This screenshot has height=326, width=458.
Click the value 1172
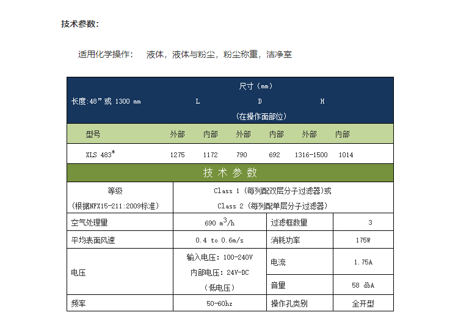[210, 155]
